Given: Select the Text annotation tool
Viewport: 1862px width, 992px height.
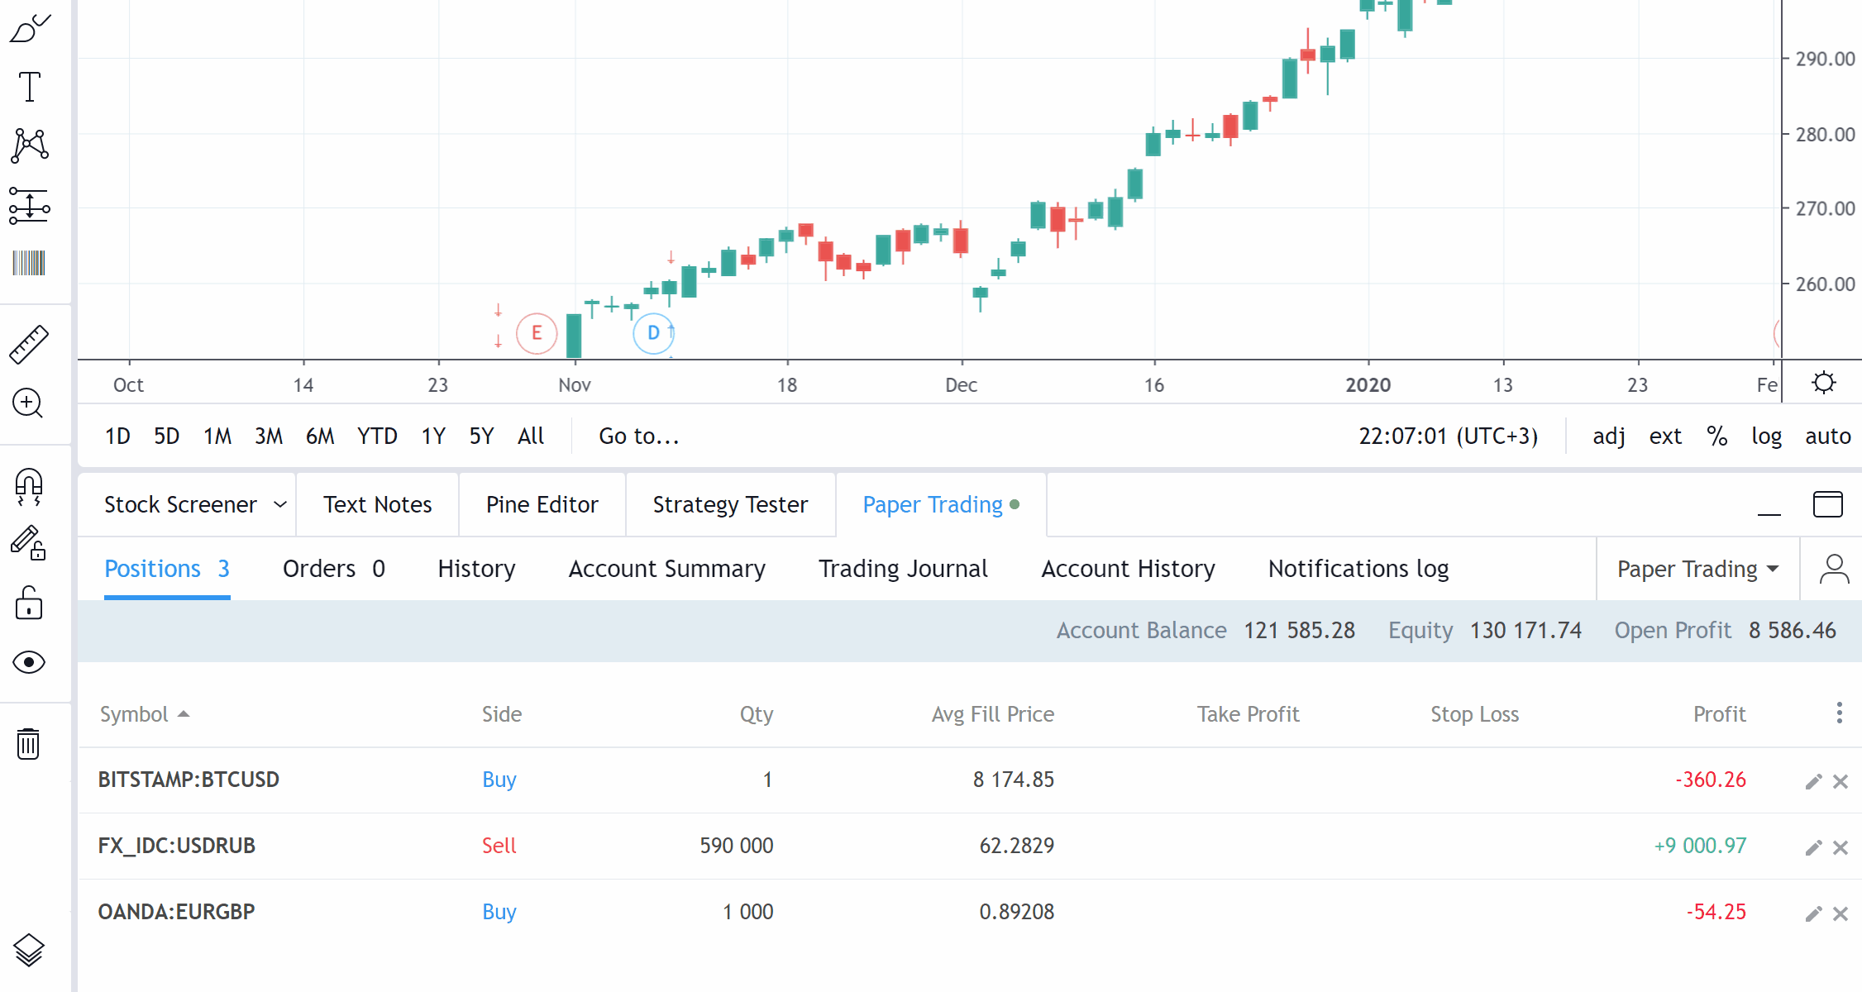Looking at the screenshot, I should [x=30, y=86].
